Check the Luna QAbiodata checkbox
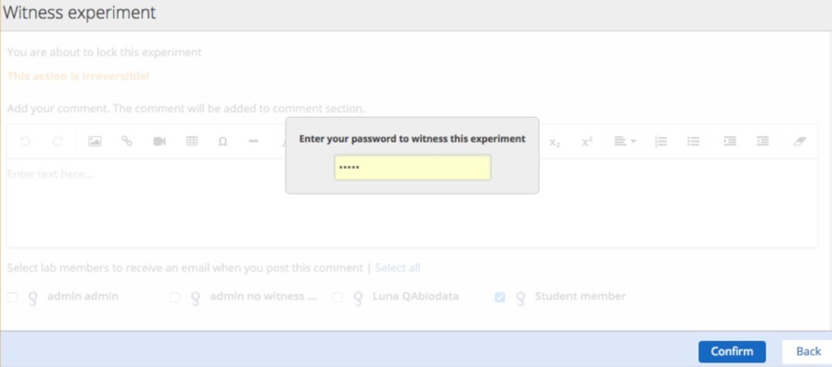Viewport: 832px width, 367px height. click(x=337, y=297)
